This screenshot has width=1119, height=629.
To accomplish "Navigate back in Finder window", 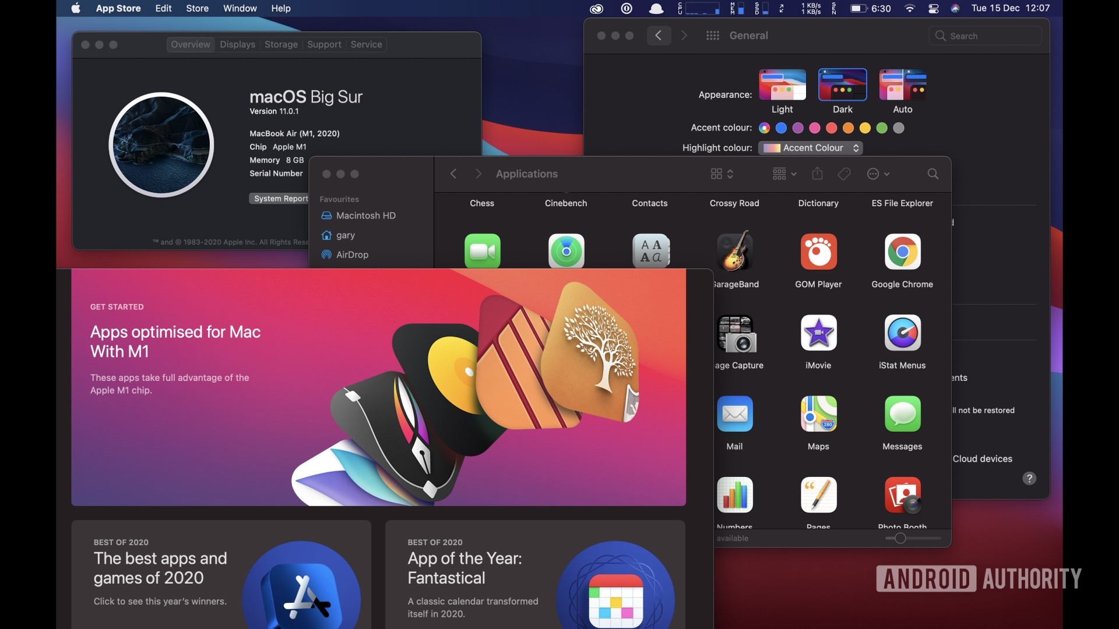I will point(453,174).
